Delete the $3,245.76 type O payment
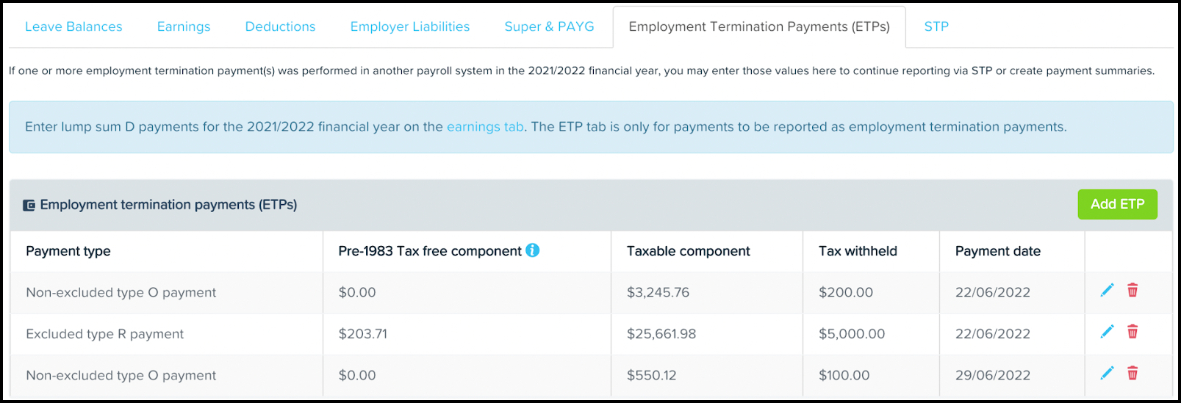 pos(1132,291)
